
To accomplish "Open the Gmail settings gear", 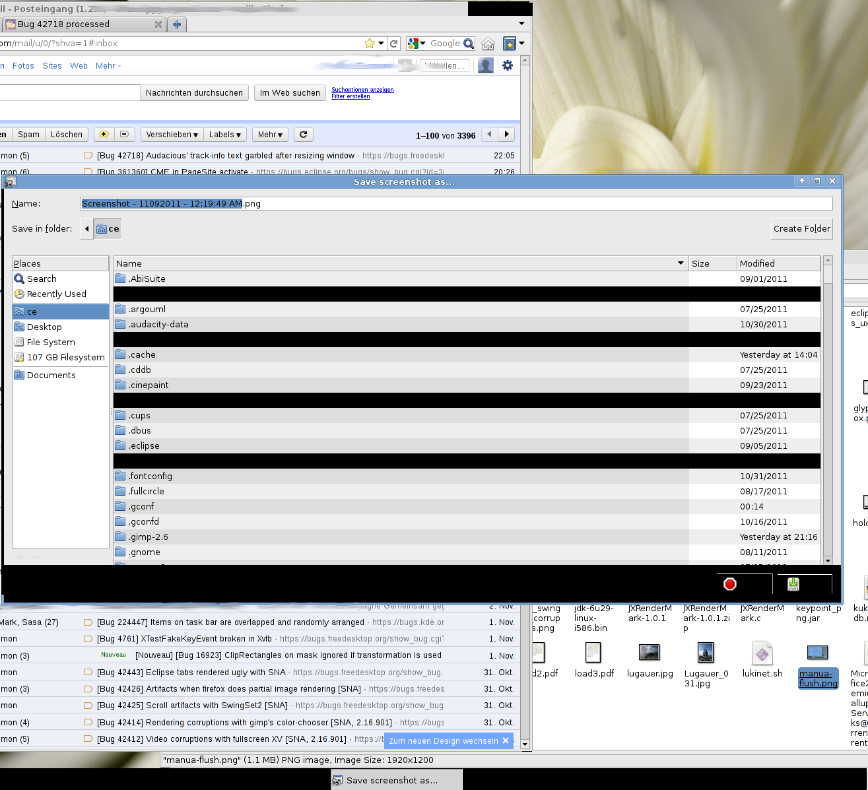I will pyautogui.click(x=507, y=65).
